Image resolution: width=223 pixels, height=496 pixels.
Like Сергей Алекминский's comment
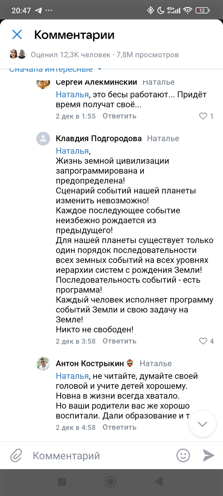pos(203,116)
